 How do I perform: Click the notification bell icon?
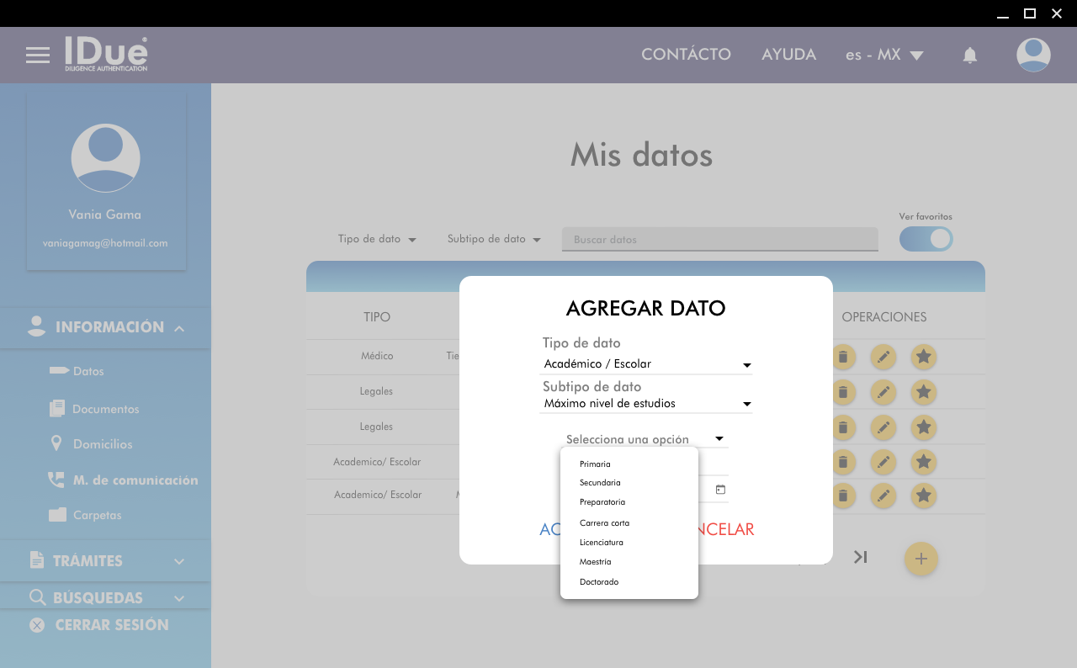coord(969,56)
